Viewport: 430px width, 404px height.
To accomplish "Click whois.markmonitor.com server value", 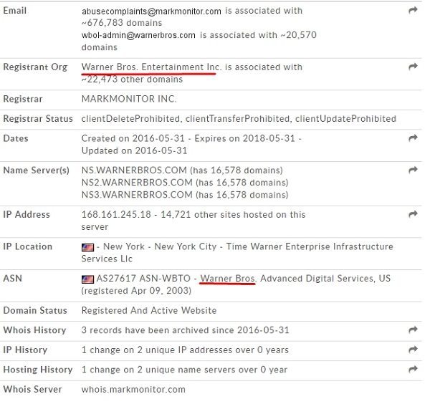I will 133,389.
